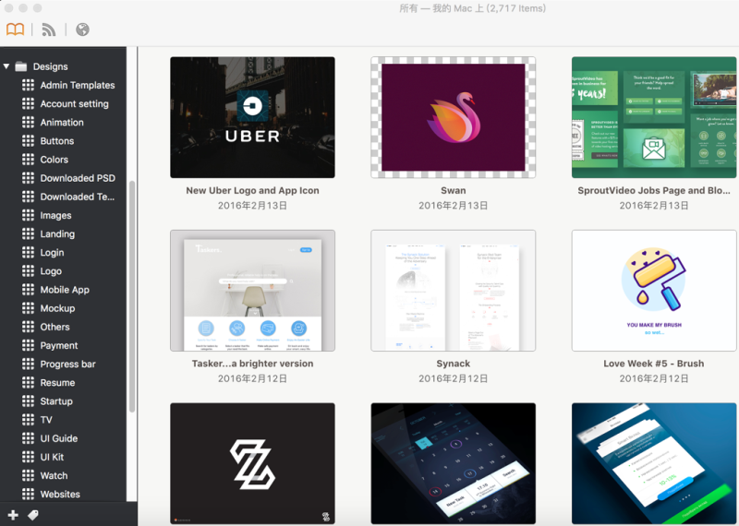This screenshot has width=739, height=526.
Task: Click the grid icon beside Colors
Action: tap(29, 159)
